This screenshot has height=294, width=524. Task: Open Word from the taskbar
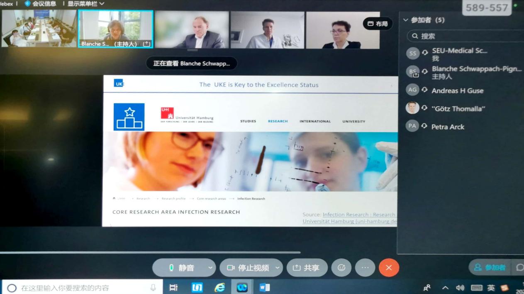(264, 287)
